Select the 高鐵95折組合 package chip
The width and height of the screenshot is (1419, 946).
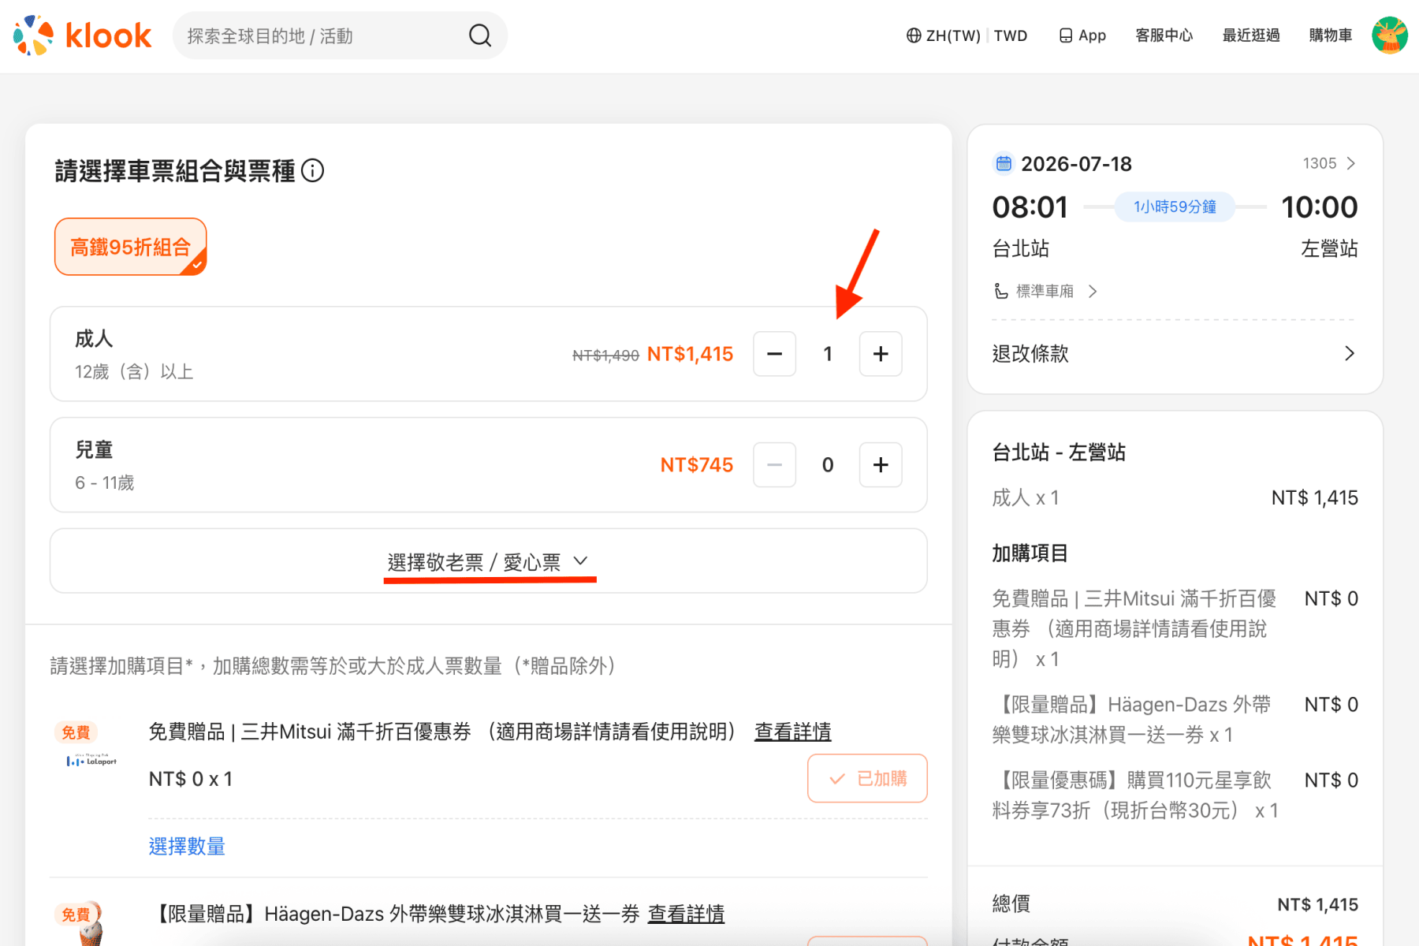[x=131, y=247]
